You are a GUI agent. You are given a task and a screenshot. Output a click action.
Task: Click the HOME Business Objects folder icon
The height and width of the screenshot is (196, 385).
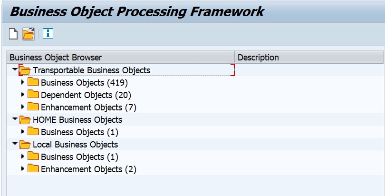click(x=25, y=120)
